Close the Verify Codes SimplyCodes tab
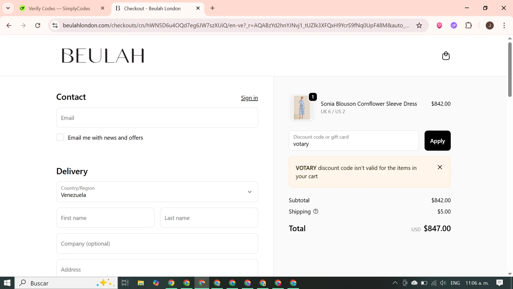The image size is (513, 289). click(x=103, y=8)
